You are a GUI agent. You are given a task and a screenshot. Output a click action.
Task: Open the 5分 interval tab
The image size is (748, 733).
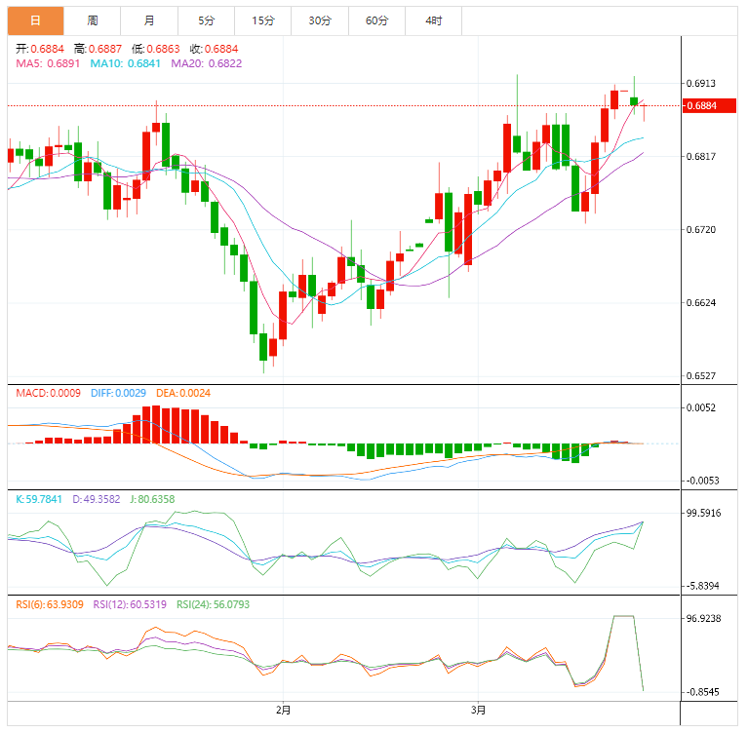(x=206, y=20)
